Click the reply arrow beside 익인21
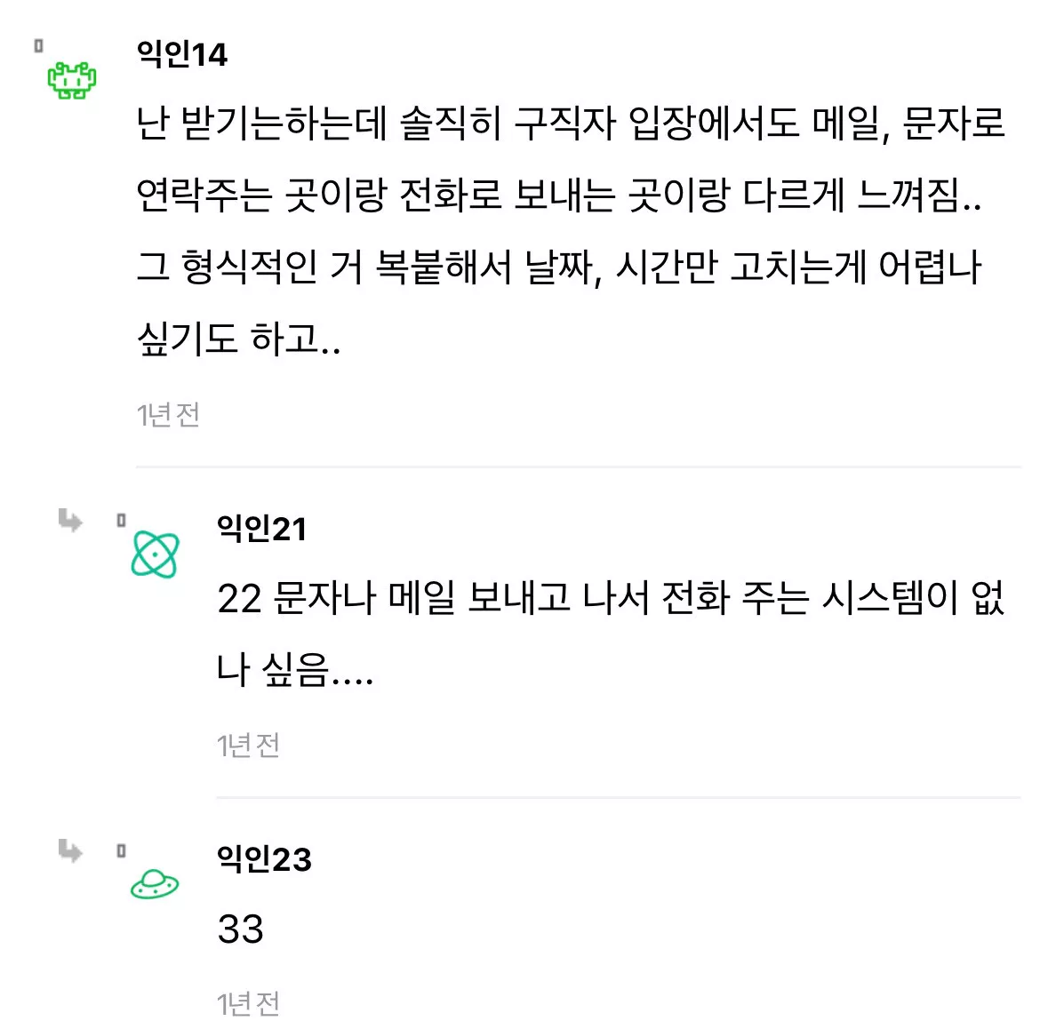The width and height of the screenshot is (1048, 1029). coord(69,520)
